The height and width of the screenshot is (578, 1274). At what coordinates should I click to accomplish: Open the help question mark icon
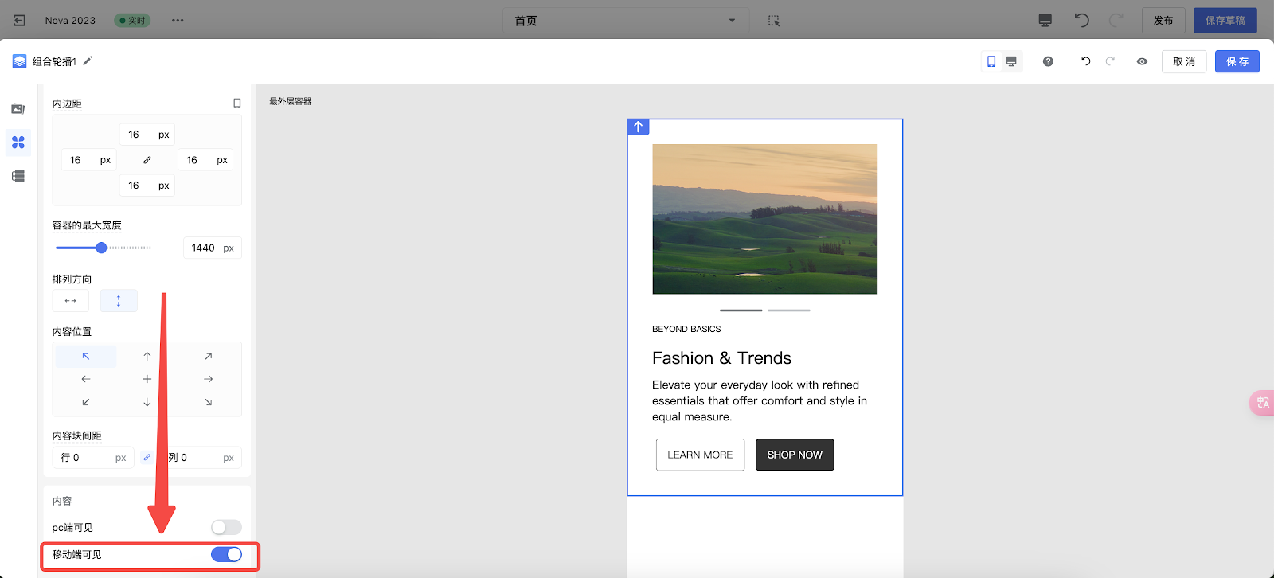point(1048,61)
